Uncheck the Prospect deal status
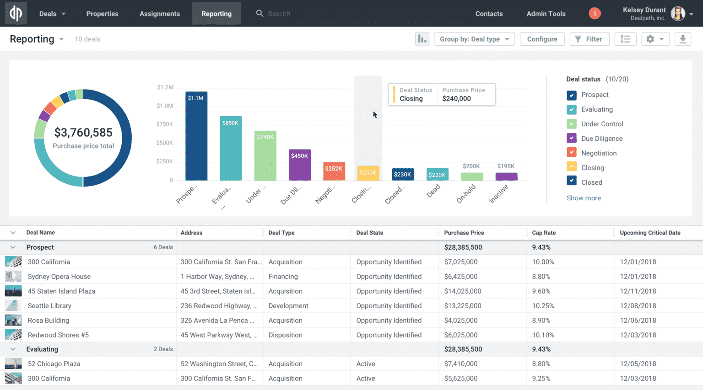 (x=571, y=95)
